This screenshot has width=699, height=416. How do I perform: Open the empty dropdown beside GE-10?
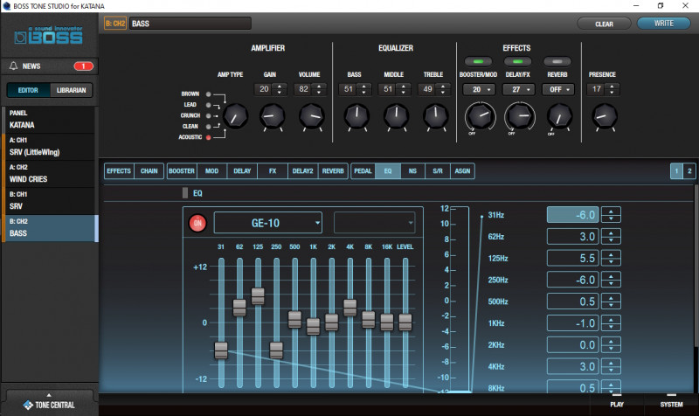tap(374, 223)
